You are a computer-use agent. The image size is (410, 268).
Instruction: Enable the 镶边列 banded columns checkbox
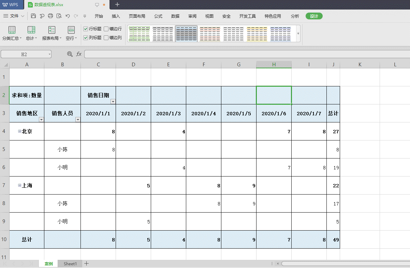tap(106, 38)
